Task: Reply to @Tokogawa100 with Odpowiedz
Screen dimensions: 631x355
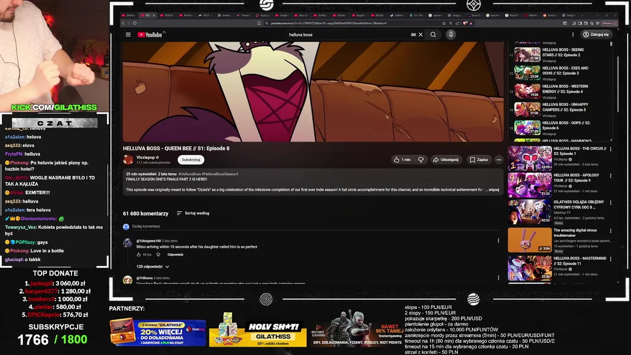Action: [175, 254]
